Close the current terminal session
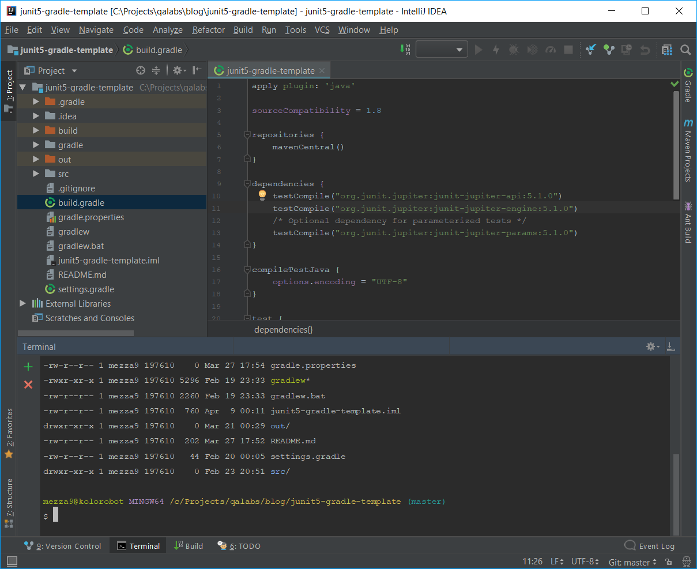 28,385
